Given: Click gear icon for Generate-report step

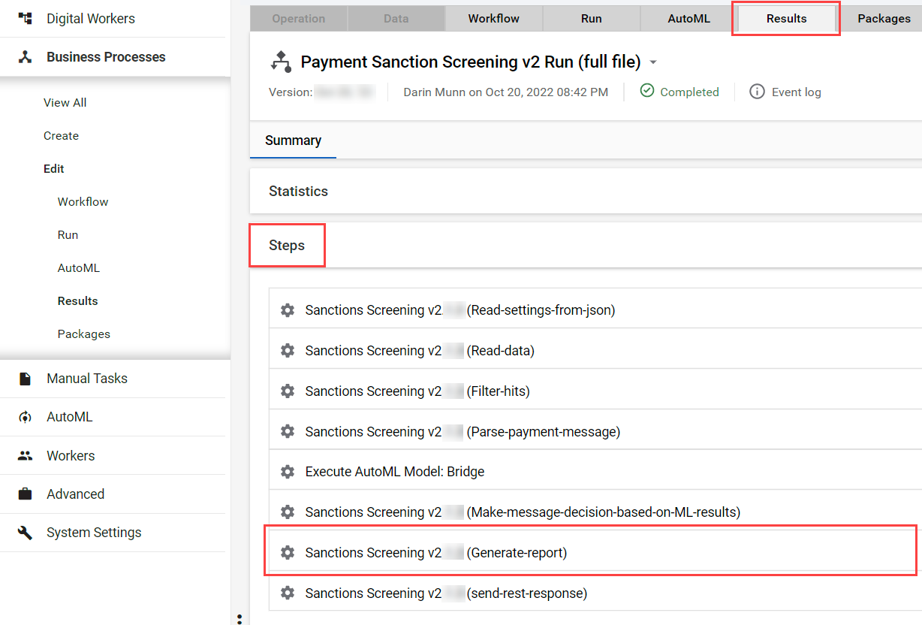Looking at the screenshot, I should [x=288, y=553].
